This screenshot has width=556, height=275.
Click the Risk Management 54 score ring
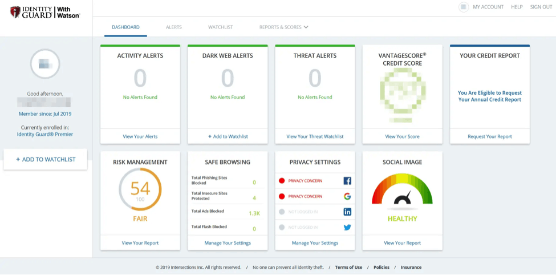[x=140, y=189]
